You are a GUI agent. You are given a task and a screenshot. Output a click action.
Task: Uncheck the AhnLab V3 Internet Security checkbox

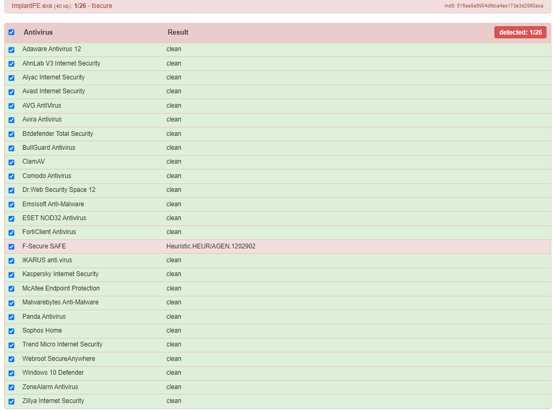(x=12, y=64)
